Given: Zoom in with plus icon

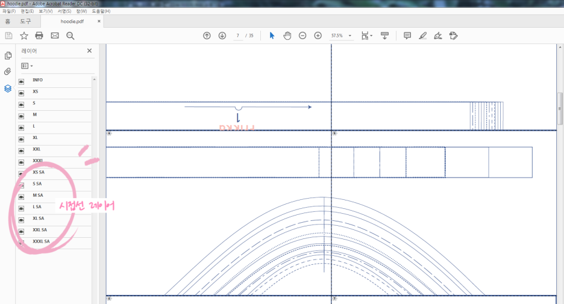Looking at the screenshot, I should 318,36.
